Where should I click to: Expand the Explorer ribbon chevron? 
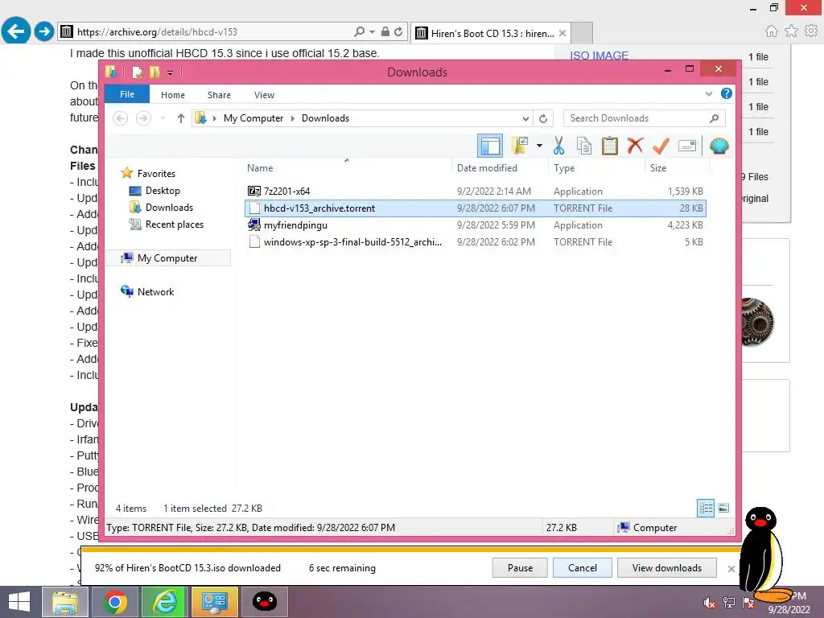(x=708, y=94)
